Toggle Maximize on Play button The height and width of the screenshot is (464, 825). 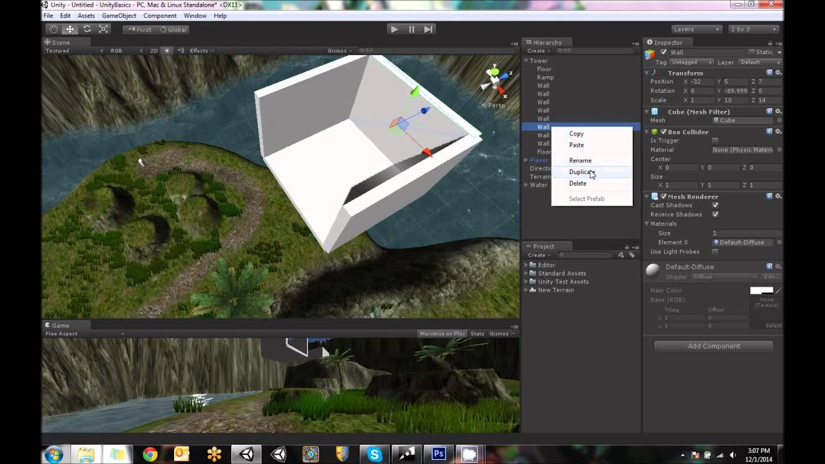442,334
